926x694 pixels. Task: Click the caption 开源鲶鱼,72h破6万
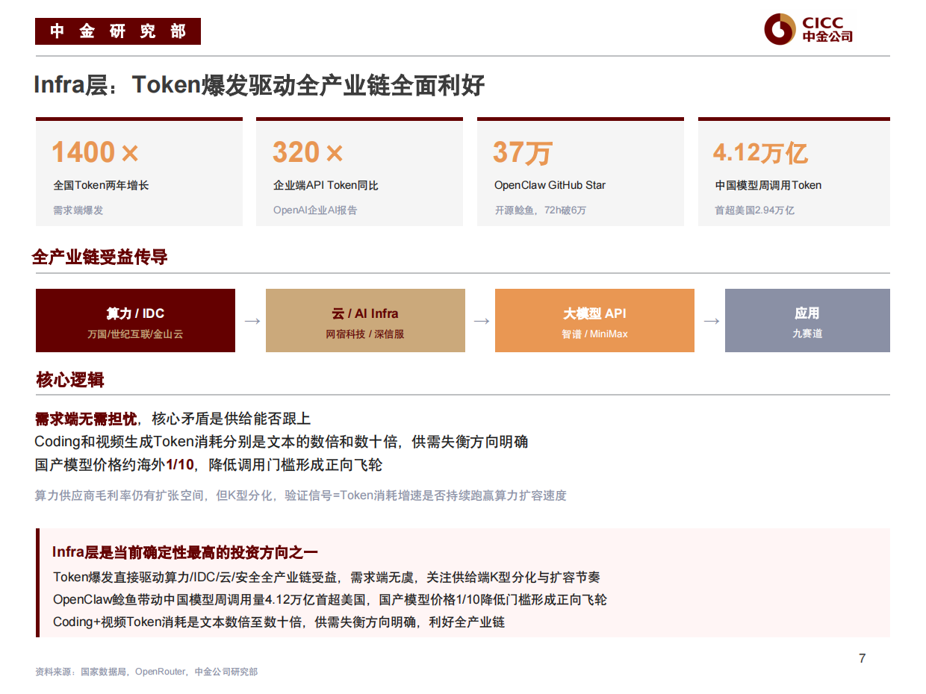tap(540, 210)
